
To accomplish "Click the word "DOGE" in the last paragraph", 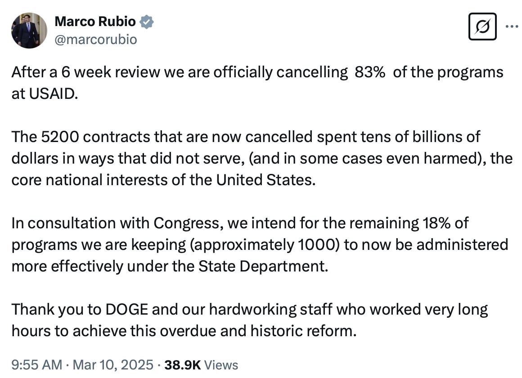I will click(128, 309).
